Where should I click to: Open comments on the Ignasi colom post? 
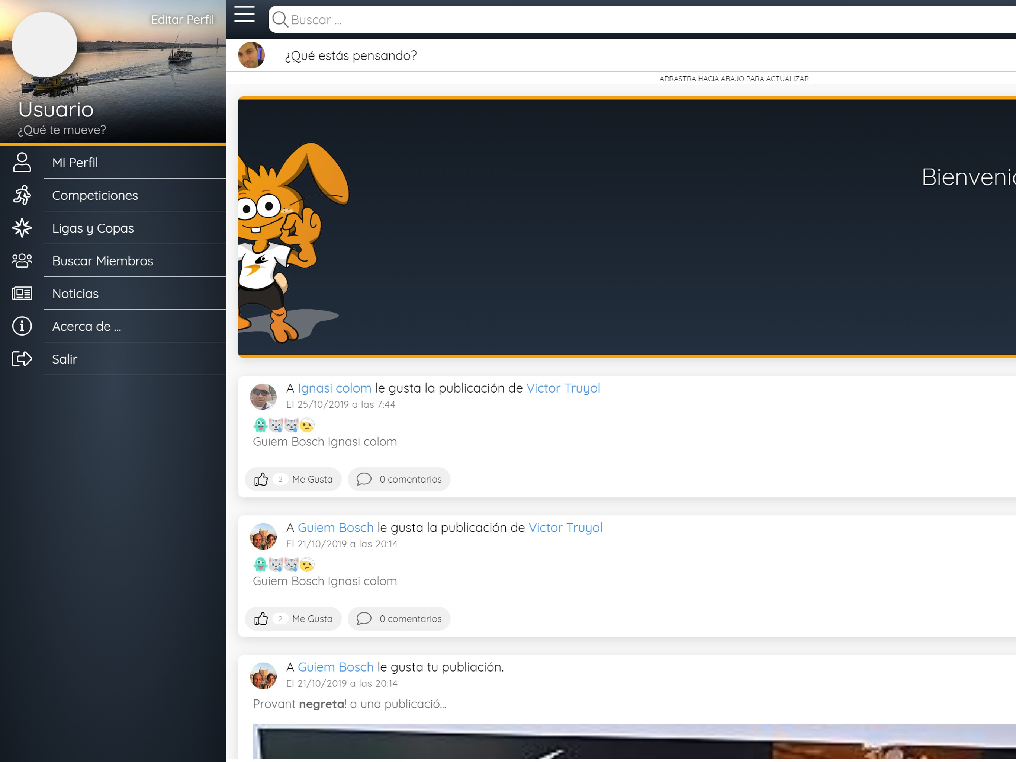[x=399, y=479]
